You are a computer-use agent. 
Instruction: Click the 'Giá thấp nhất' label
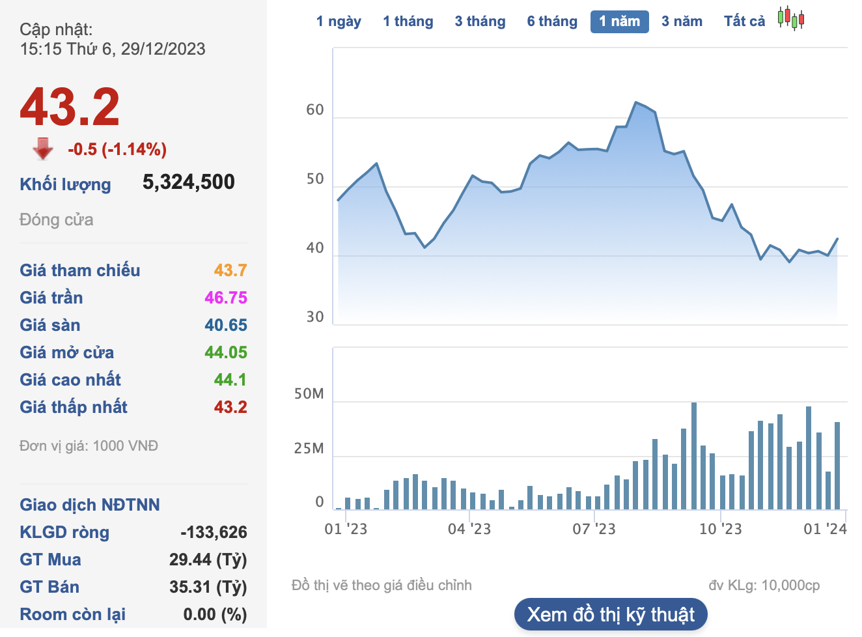74,407
